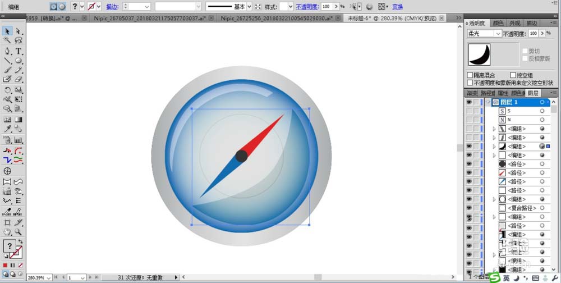
Task: Open the 样式 graphic style dropdown
Action: point(290,6)
